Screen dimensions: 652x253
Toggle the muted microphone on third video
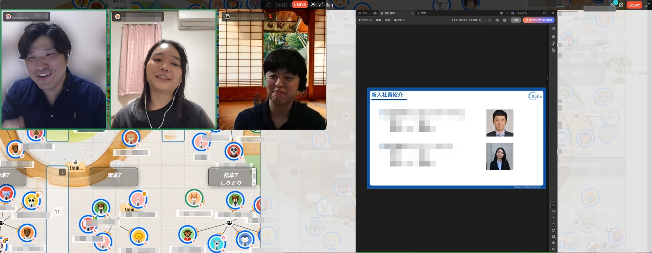tap(270, 16)
